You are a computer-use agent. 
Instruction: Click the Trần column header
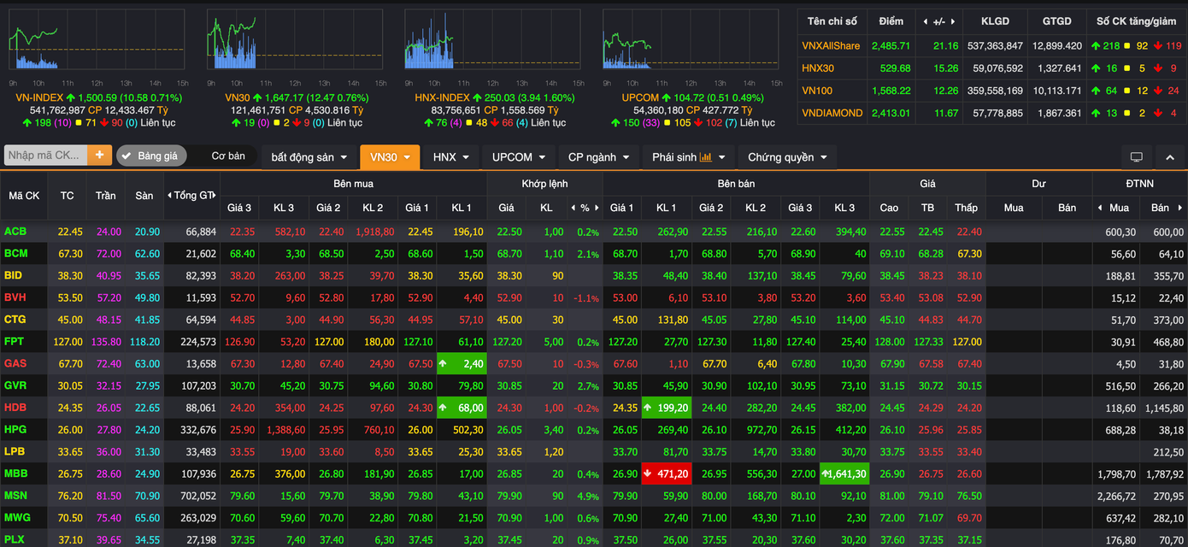coord(105,196)
